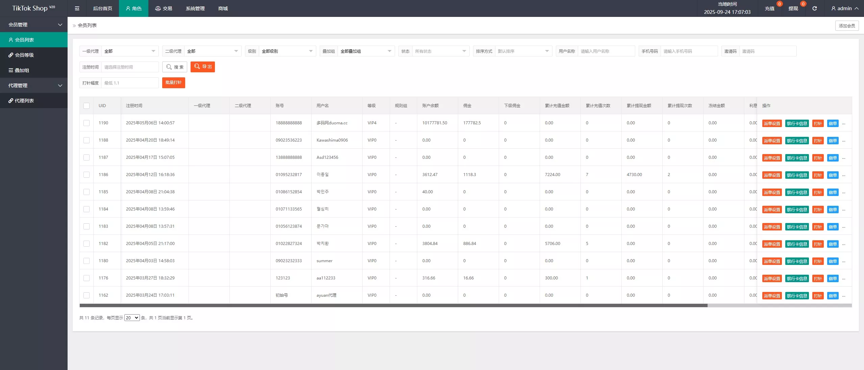The height and width of the screenshot is (370, 864).
Task: Click the 导出 export button
Action: 203,67
